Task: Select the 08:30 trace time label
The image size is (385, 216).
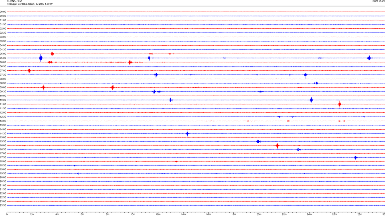Action: [x=3, y=83]
